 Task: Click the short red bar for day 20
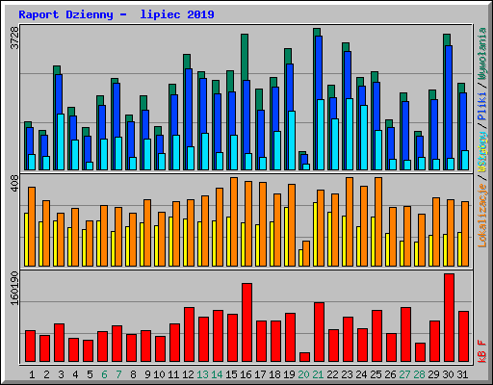[x=304, y=357]
